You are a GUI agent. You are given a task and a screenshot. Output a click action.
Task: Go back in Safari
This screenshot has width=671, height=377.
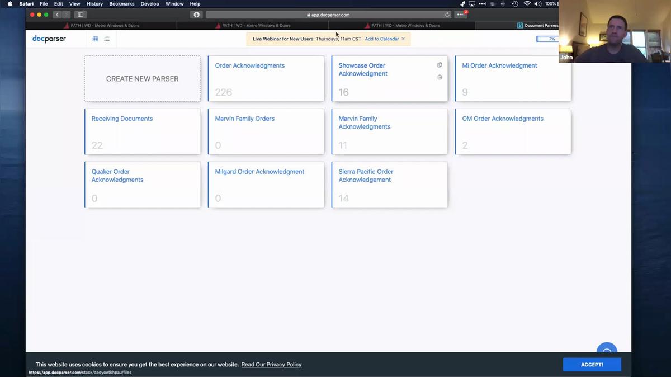pyautogui.click(x=57, y=15)
